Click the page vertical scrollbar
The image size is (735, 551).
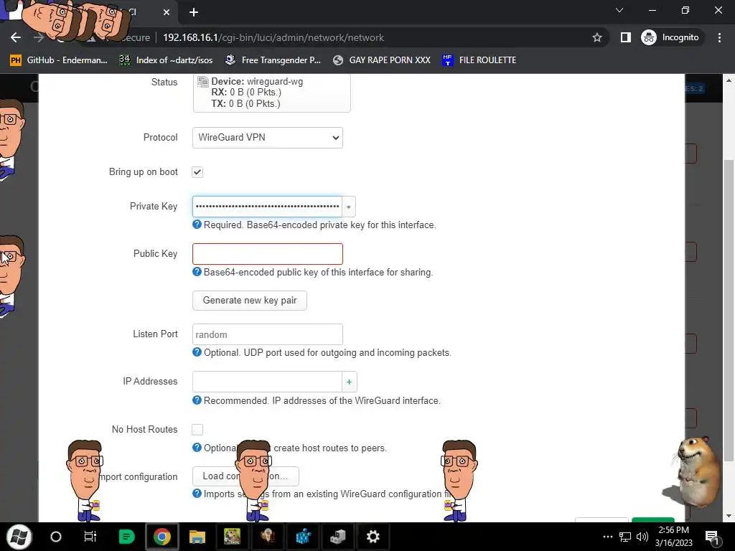(729, 309)
